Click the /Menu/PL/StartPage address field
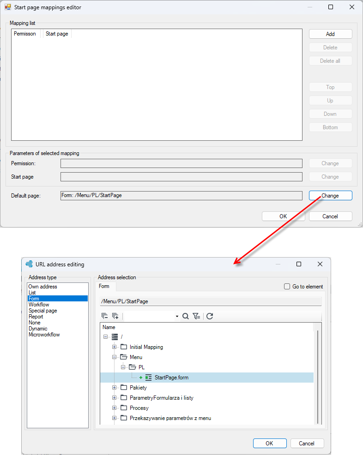The image size is (363, 456). pos(211,301)
